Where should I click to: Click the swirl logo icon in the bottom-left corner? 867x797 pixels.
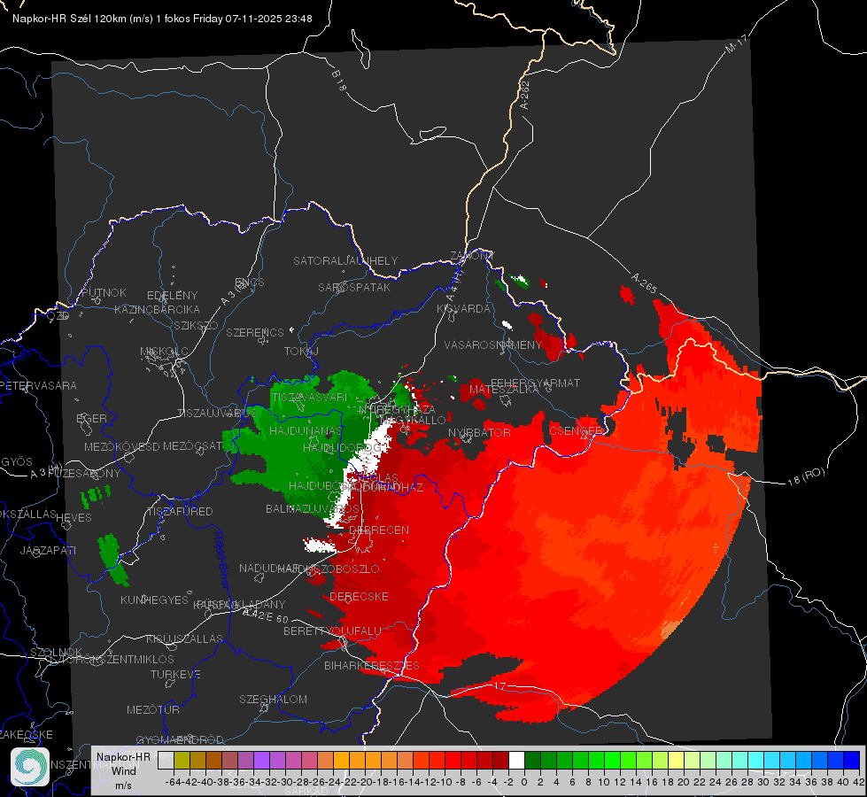point(30,767)
